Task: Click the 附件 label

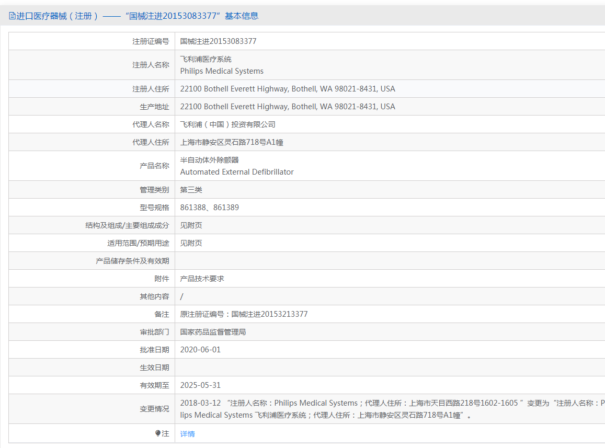Action: pos(162,279)
